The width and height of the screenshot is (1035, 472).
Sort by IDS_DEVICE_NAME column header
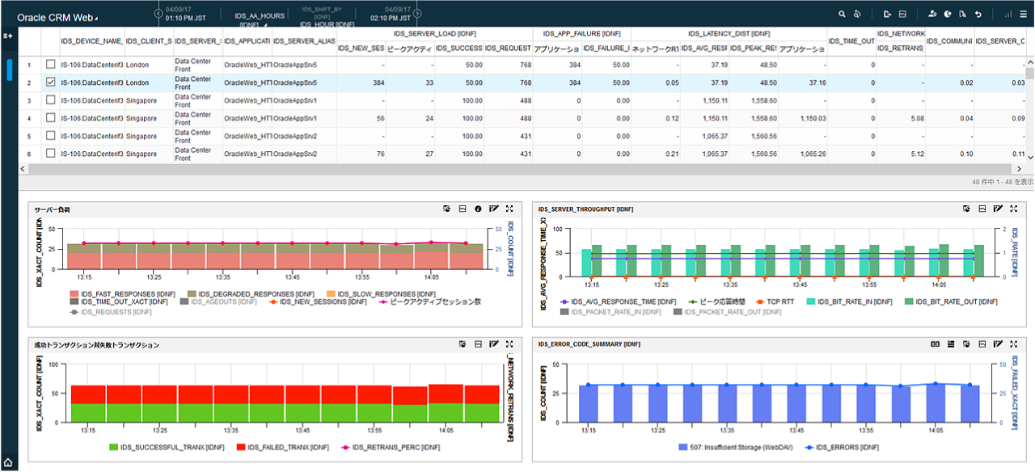[91, 40]
